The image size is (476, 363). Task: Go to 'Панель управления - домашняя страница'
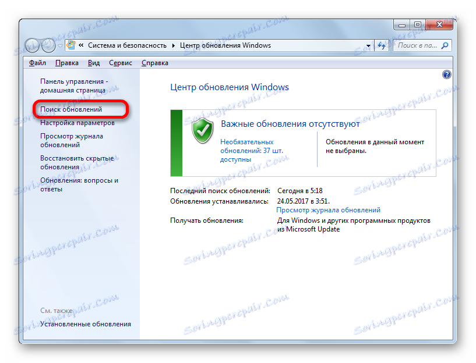click(x=74, y=86)
